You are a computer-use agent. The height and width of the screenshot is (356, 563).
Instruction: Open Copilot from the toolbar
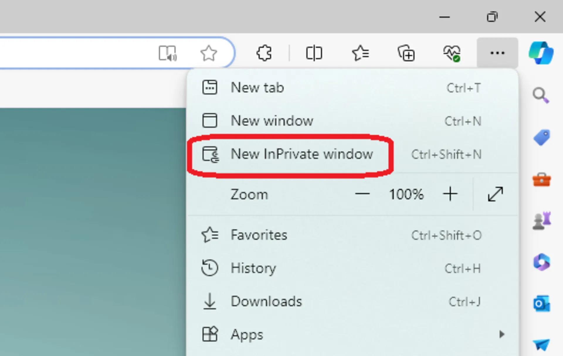541,53
